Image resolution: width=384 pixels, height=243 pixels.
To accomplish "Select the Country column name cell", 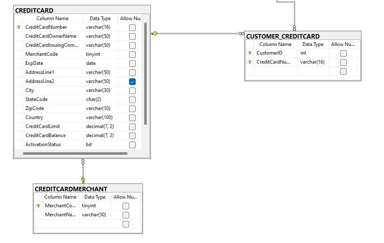I will tap(52, 117).
